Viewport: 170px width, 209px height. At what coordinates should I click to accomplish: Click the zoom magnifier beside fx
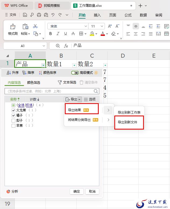pyautogui.click(x=58, y=46)
